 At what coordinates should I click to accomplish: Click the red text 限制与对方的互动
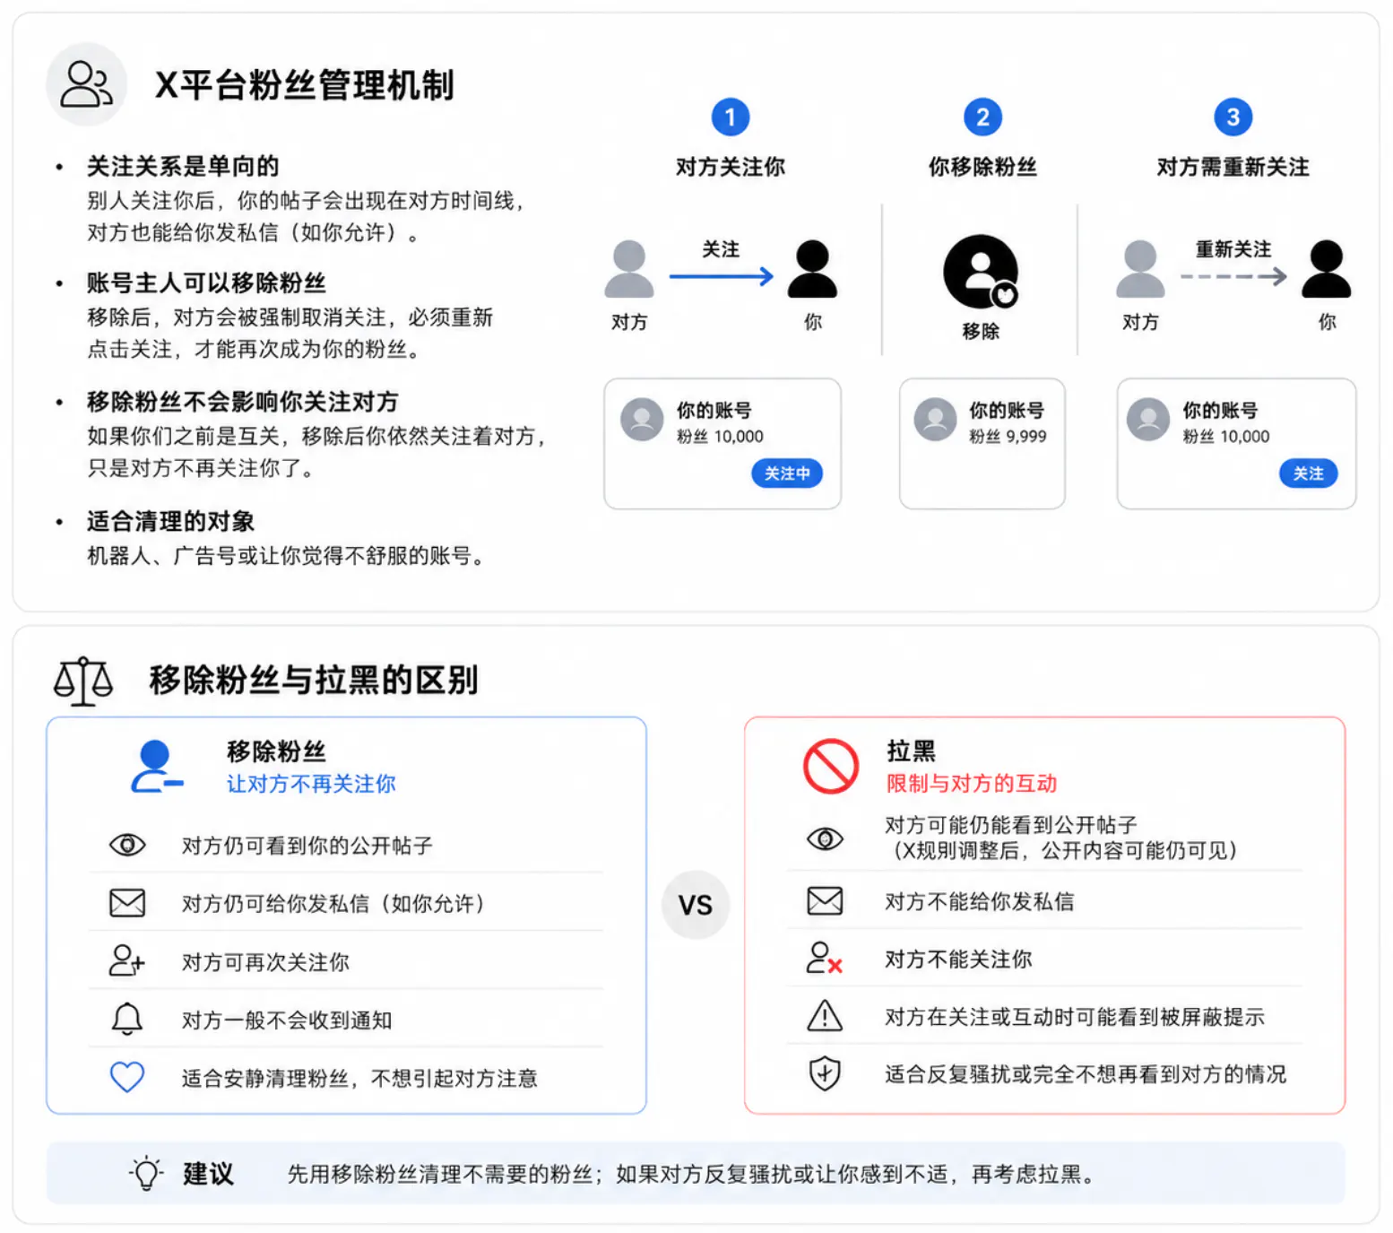[x=972, y=783]
